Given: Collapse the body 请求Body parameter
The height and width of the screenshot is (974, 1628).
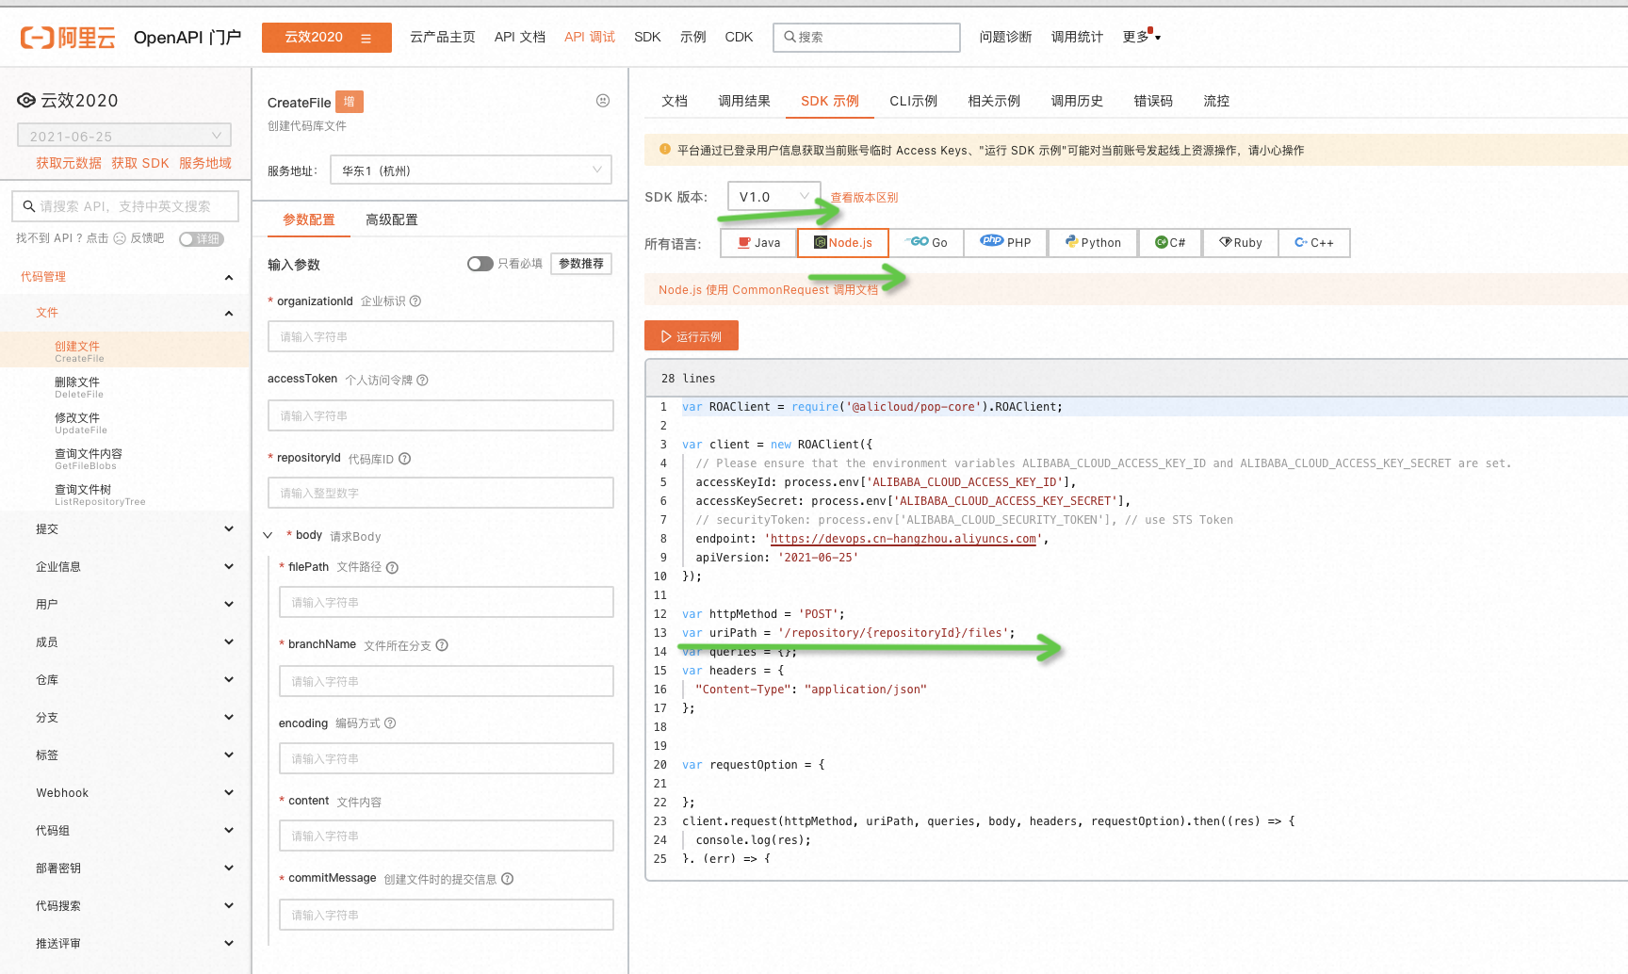Looking at the screenshot, I should point(268,535).
